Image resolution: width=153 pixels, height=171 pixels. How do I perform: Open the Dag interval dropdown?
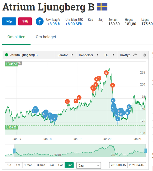click(x=89, y=165)
